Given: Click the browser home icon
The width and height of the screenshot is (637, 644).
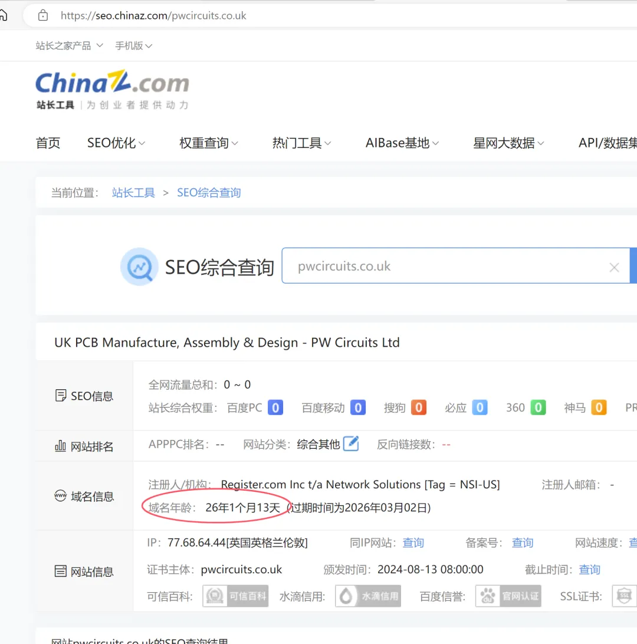Looking at the screenshot, I should pyautogui.click(x=4, y=15).
